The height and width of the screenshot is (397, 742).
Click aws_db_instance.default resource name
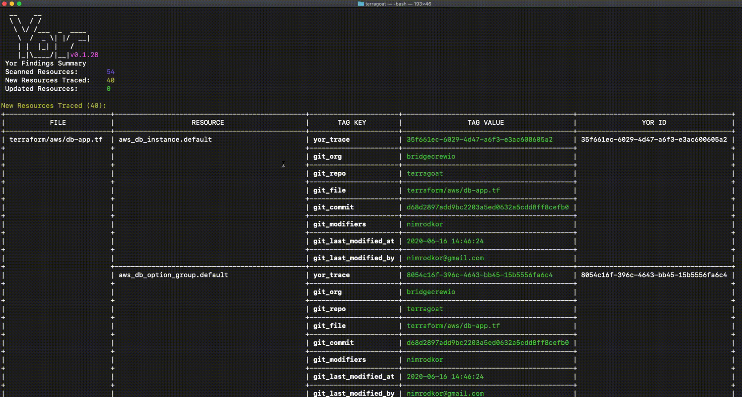[165, 140]
